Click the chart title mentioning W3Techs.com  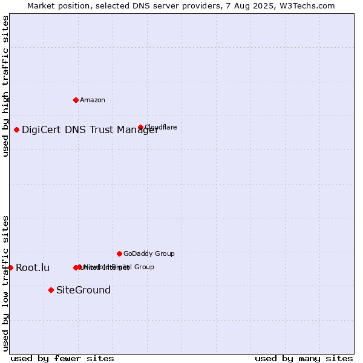tap(181, 6)
